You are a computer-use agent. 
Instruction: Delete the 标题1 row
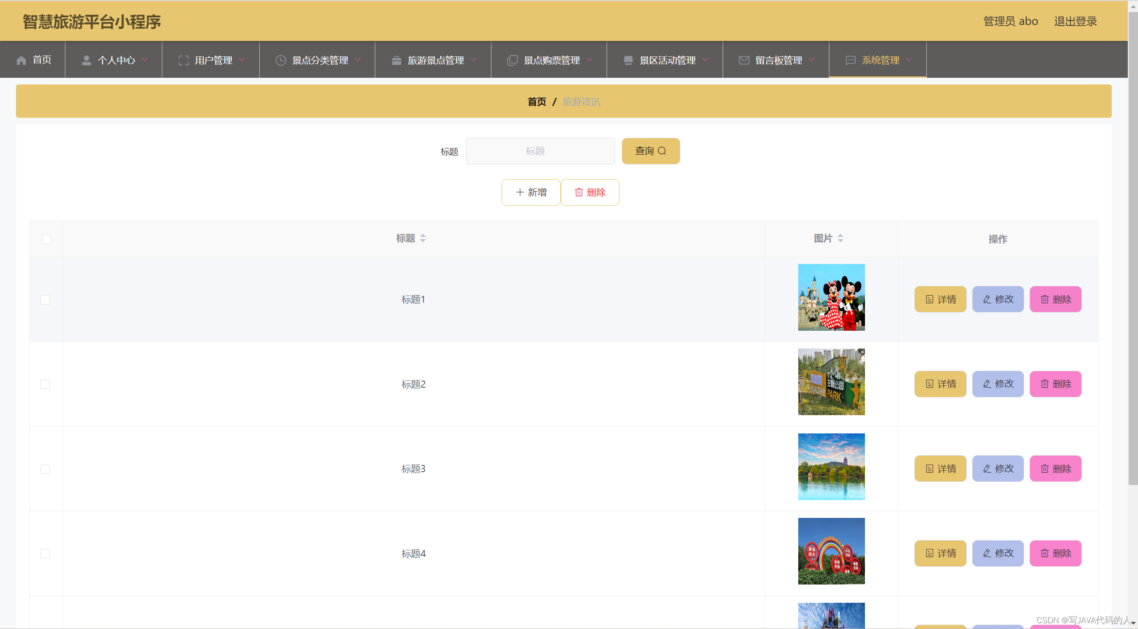[x=1055, y=299]
